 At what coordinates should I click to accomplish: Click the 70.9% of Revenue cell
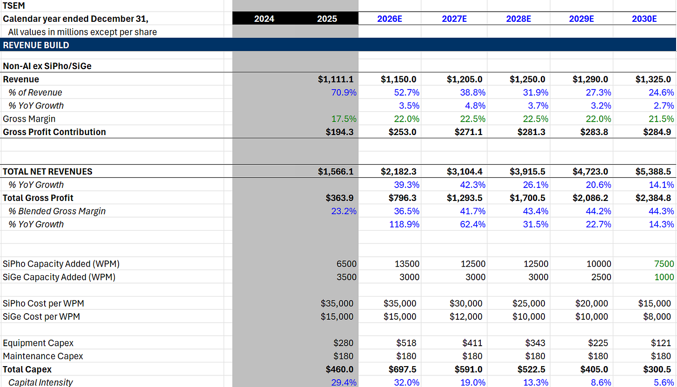click(345, 92)
